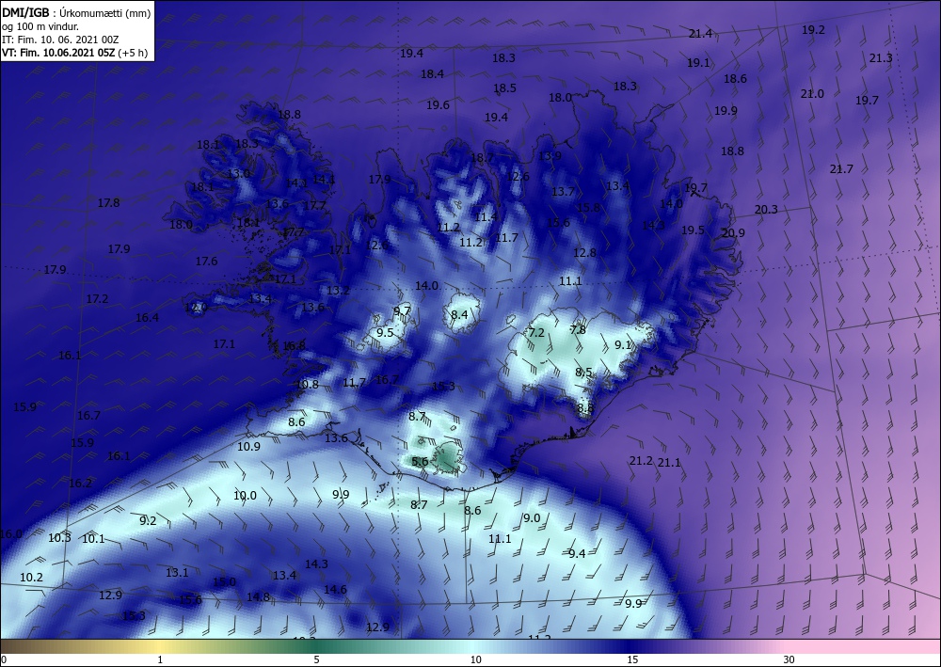Viewport: 941px width, 667px height.
Task: Select the 19.1 reading
Action: pos(698,63)
